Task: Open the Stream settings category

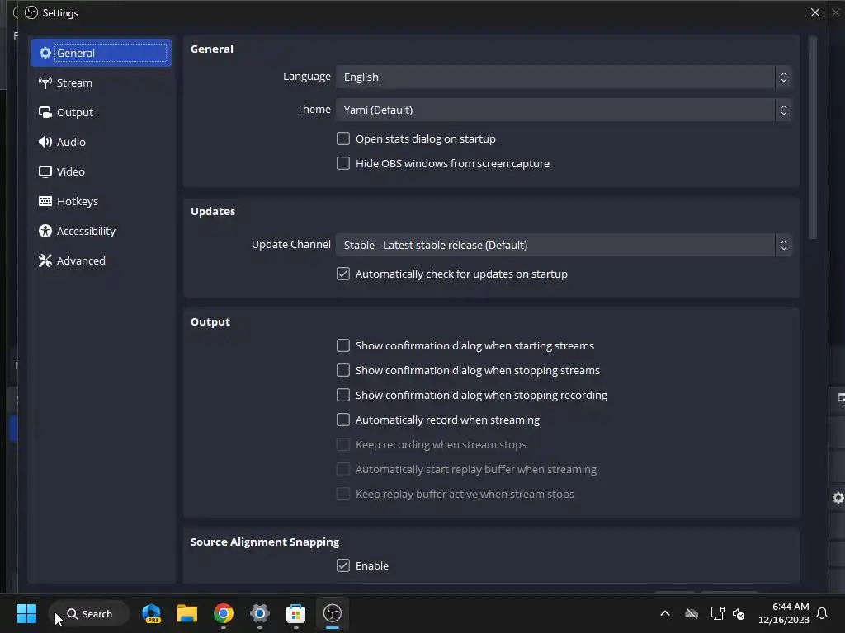Action: tap(101, 82)
